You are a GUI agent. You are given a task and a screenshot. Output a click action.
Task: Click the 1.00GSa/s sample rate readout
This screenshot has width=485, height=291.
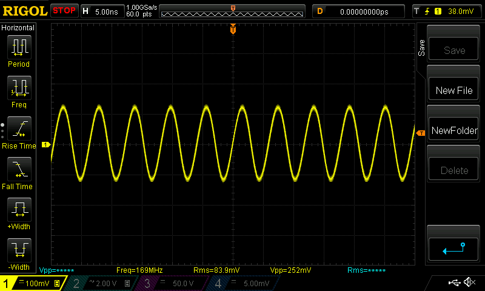click(x=142, y=7)
